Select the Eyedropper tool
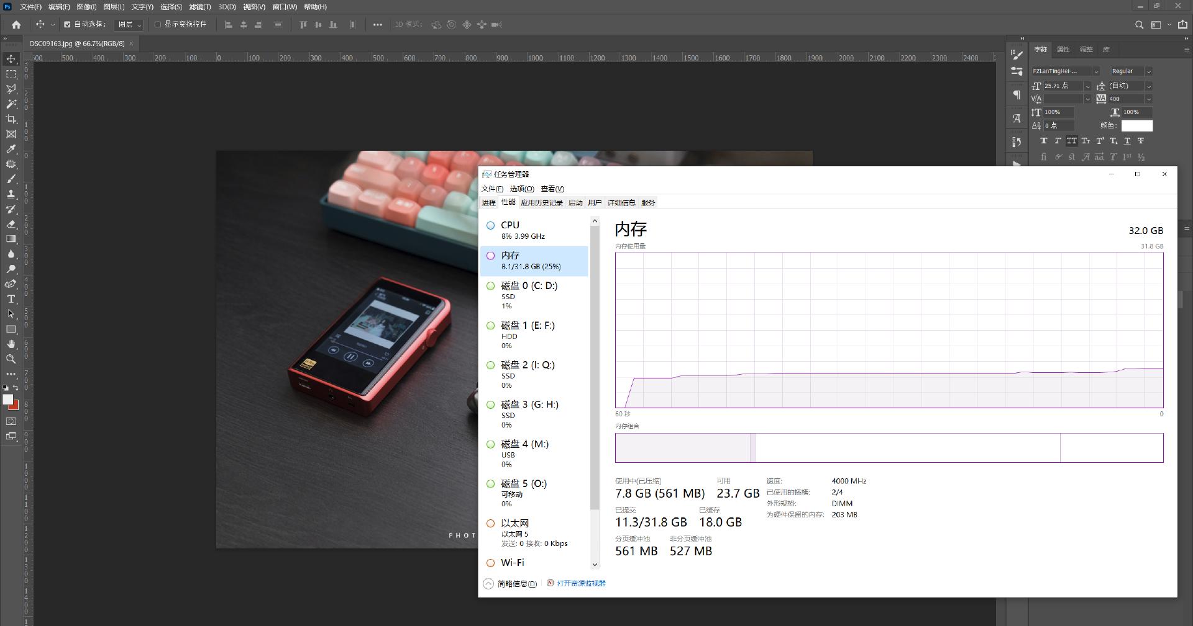 pos(11,149)
